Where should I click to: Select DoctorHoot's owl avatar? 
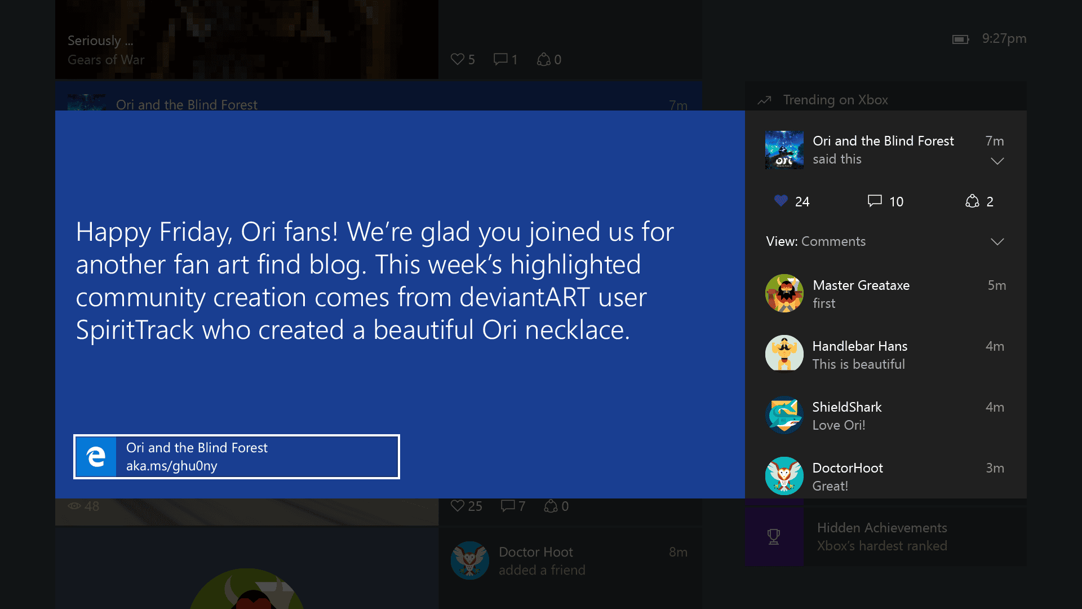tap(784, 476)
